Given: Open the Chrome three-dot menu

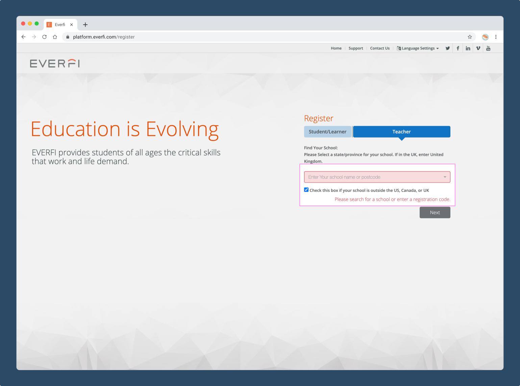Looking at the screenshot, I should tap(496, 37).
